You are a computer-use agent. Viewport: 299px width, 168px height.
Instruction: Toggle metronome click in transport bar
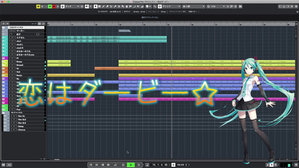272,165
